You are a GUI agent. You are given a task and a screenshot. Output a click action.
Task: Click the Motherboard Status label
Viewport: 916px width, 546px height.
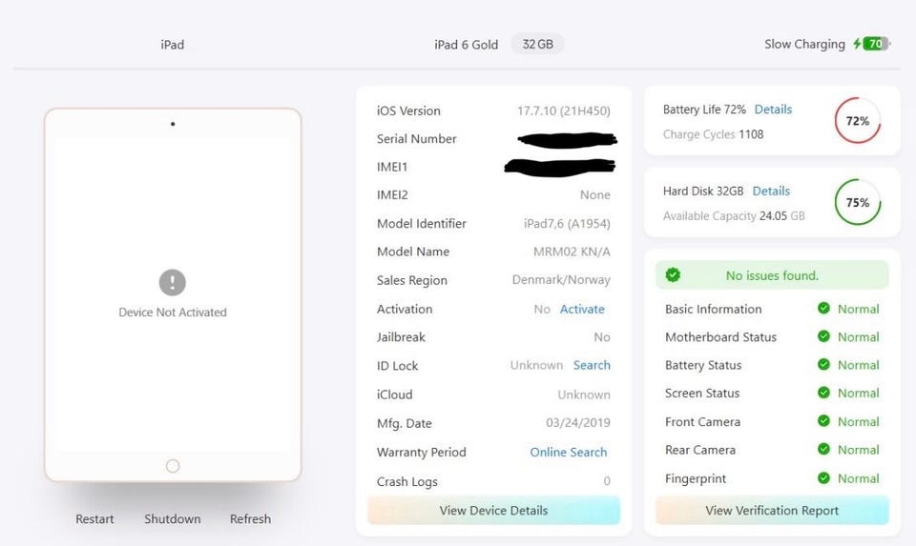click(720, 337)
